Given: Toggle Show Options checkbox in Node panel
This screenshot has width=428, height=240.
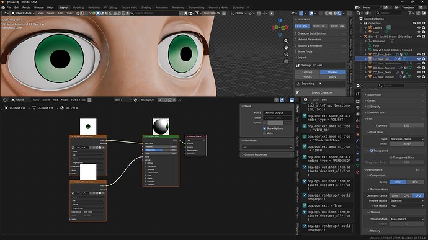Looking at the screenshot, I should [264, 128].
